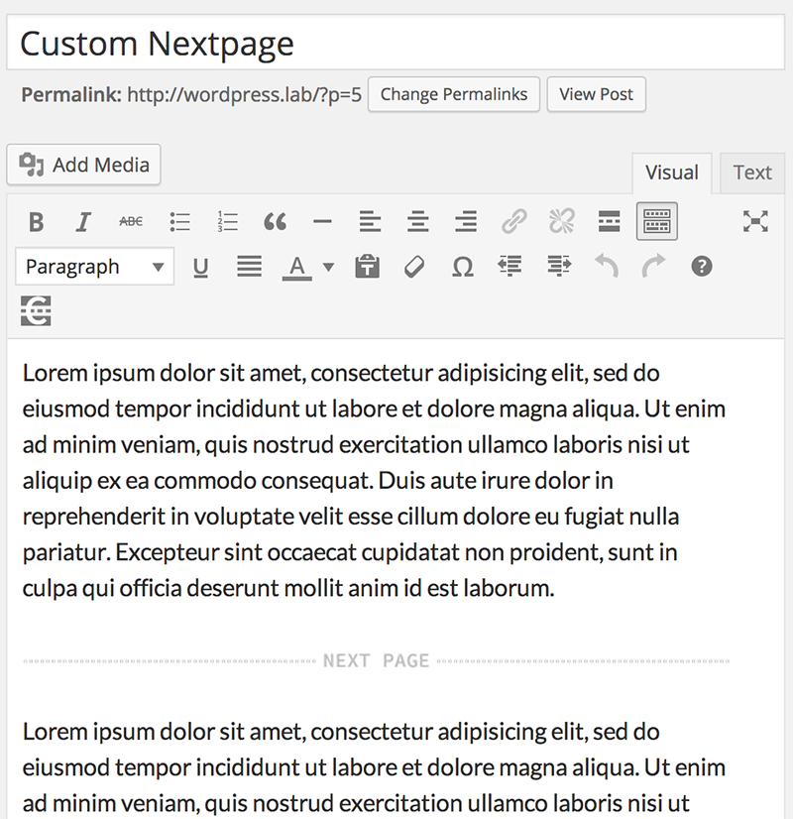Screen dimensions: 793x819
Task: Toggle bold formatting
Action: (x=37, y=221)
